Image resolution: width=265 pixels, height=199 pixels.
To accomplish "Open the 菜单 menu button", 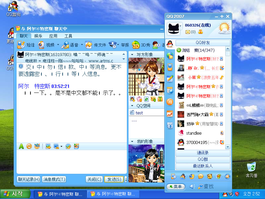I will tap(176, 186).
